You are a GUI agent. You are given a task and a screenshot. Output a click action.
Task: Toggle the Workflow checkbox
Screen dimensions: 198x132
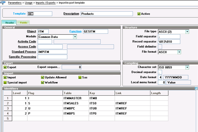[43, 82]
